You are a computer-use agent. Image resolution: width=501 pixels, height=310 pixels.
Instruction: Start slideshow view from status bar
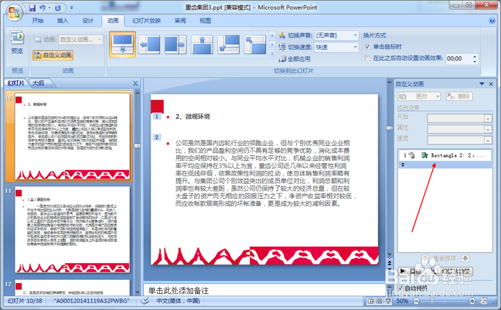point(388,301)
